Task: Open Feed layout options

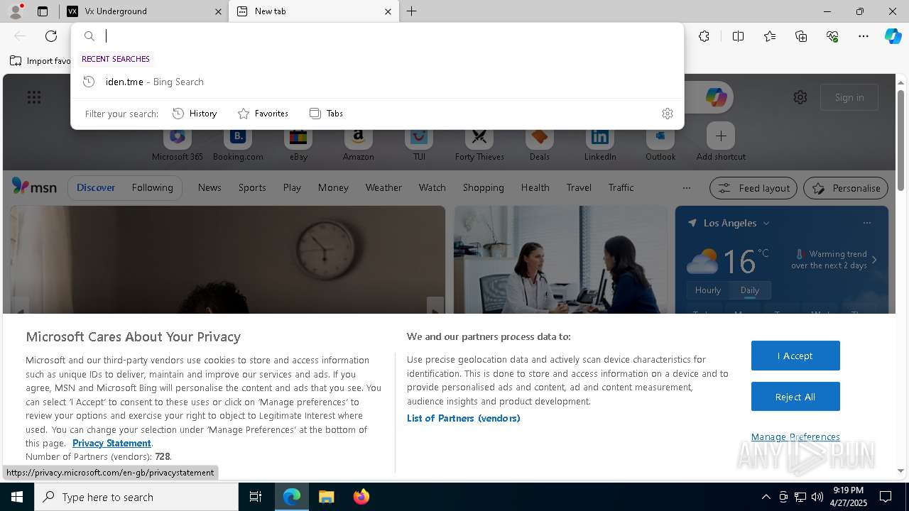Action: tap(753, 188)
